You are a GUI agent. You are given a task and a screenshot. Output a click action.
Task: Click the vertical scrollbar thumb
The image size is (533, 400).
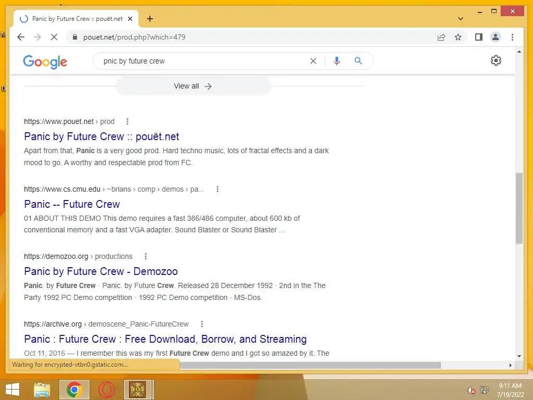coord(519,208)
